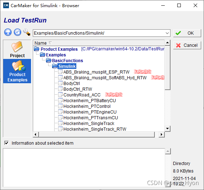The image size is (204, 190).
Task: Close the Browser window
Action: click(195, 5)
